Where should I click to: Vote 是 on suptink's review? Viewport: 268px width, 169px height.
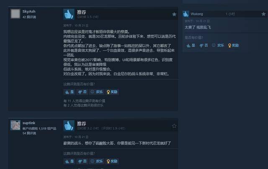click(x=70, y=161)
